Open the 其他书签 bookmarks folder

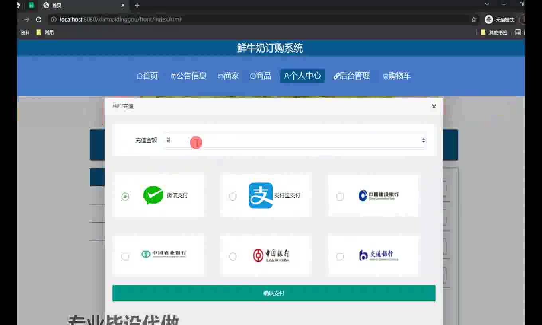point(494,33)
